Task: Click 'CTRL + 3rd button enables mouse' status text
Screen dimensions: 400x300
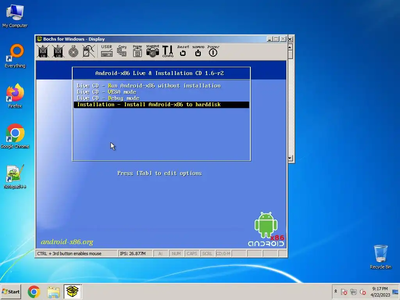Action: pyautogui.click(x=70, y=254)
